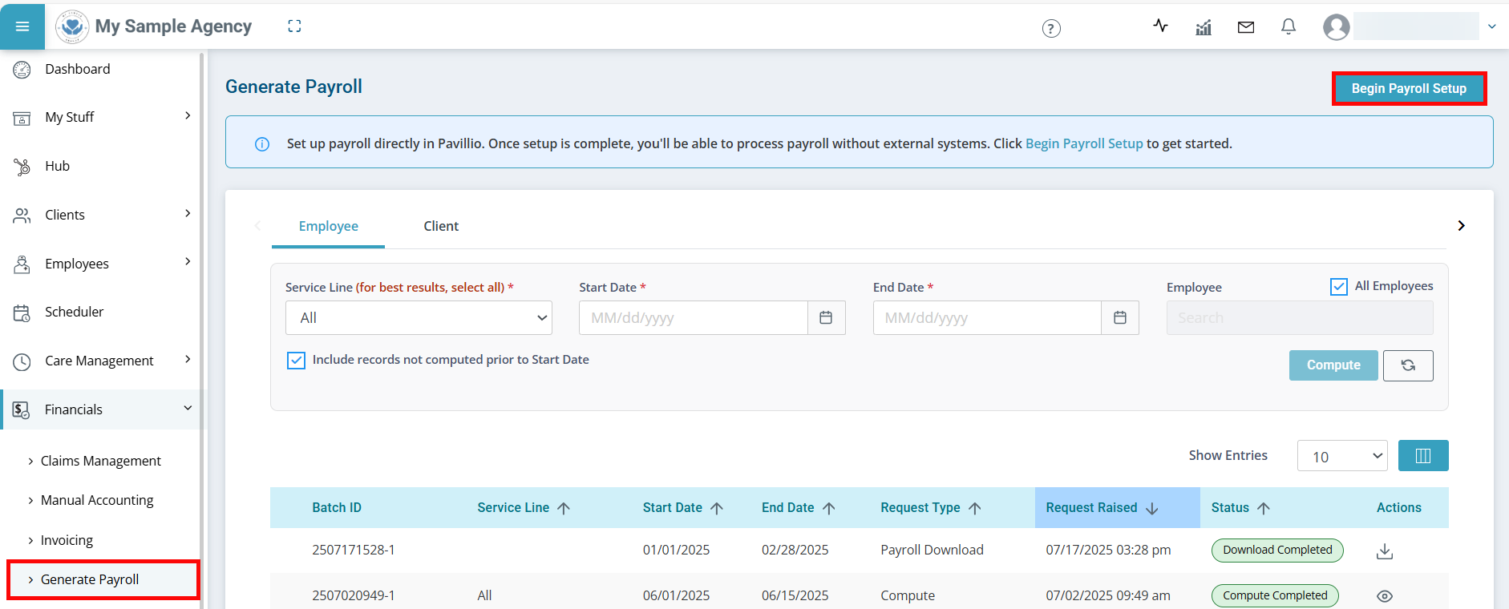Open the help question mark icon
The height and width of the screenshot is (609, 1509).
1050,29
